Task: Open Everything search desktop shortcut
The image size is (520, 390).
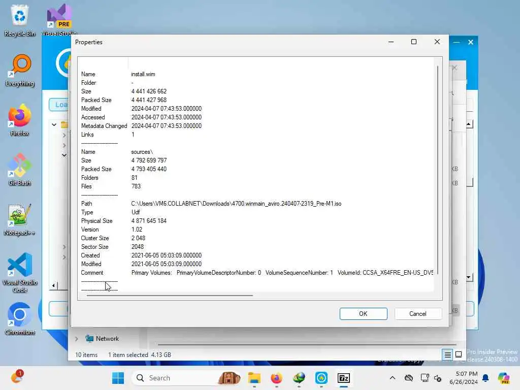Action: 20,70
